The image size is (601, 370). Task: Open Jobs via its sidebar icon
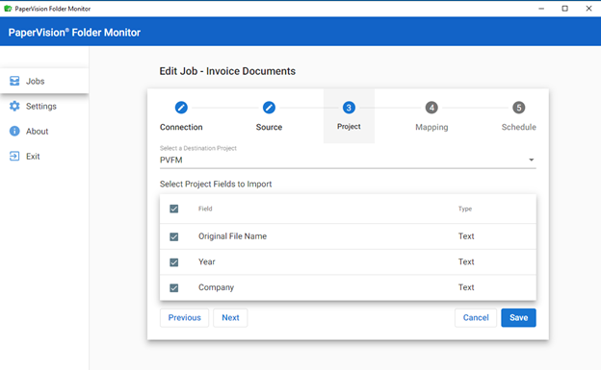pos(14,81)
